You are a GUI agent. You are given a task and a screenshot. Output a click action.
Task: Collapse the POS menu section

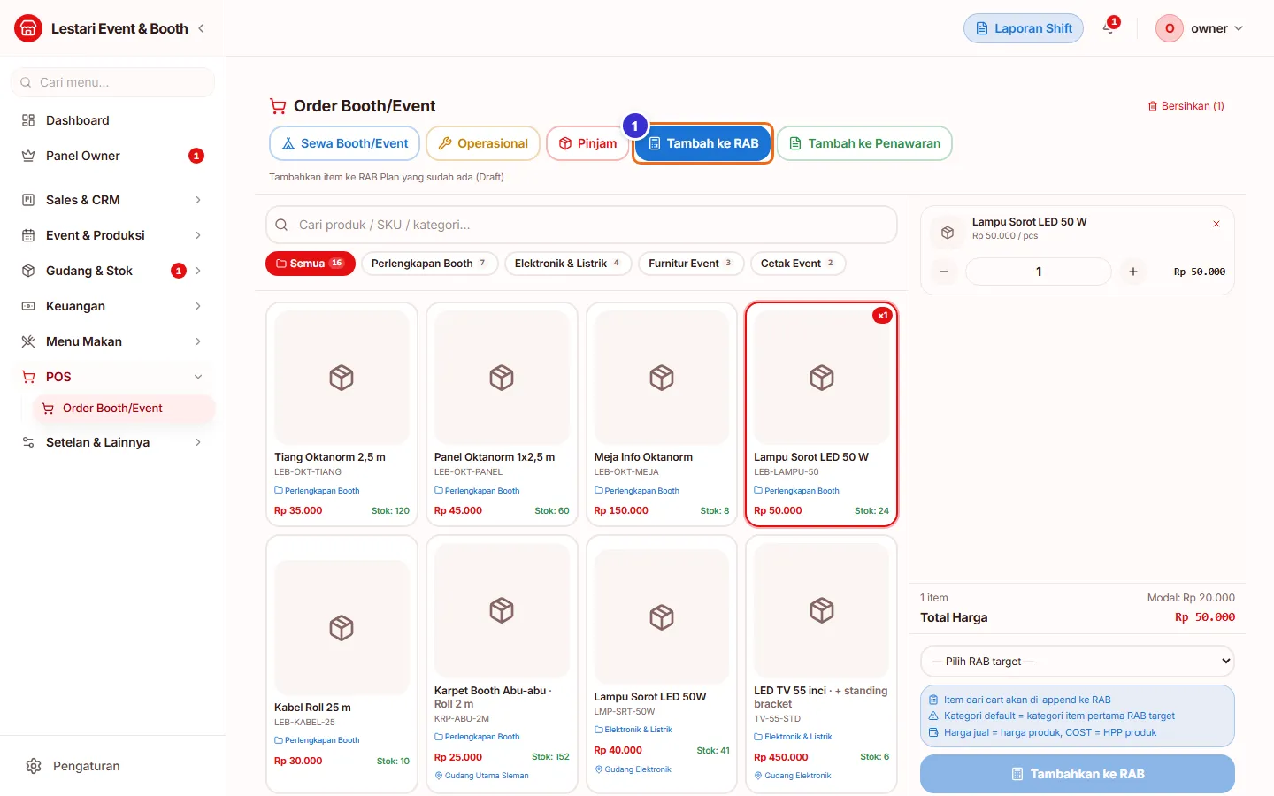pos(112,377)
